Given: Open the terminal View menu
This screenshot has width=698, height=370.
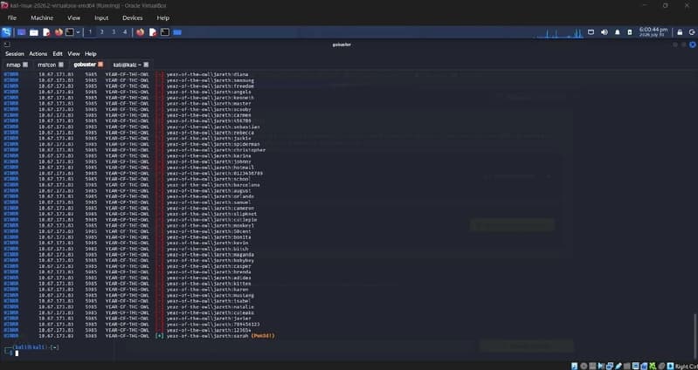Looking at the screenshot, I should pos(73,54).
